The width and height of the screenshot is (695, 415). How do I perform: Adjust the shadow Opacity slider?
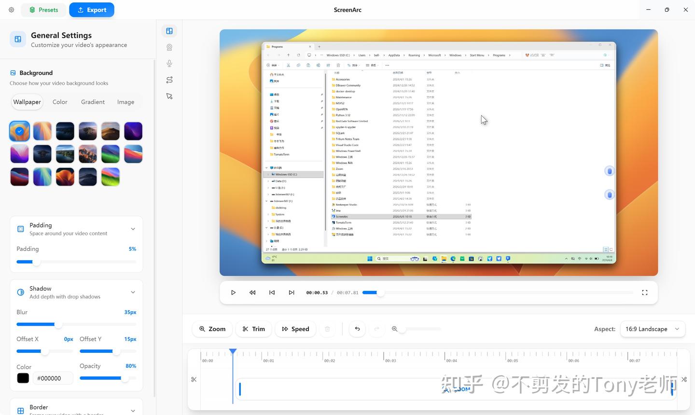click(108, 378)
